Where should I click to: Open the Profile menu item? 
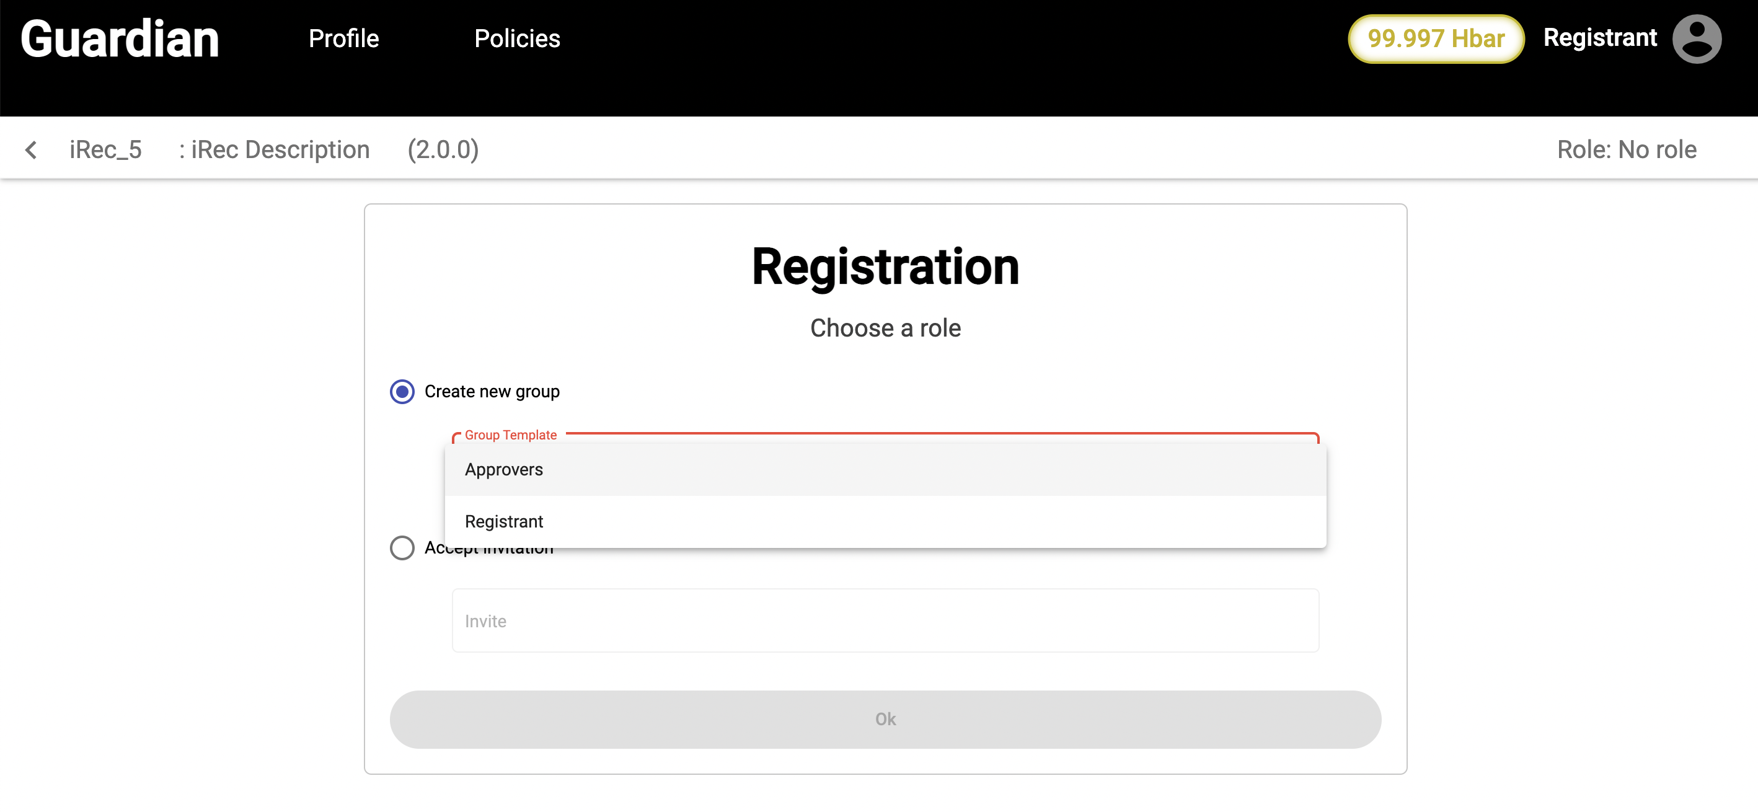point(343,39)
